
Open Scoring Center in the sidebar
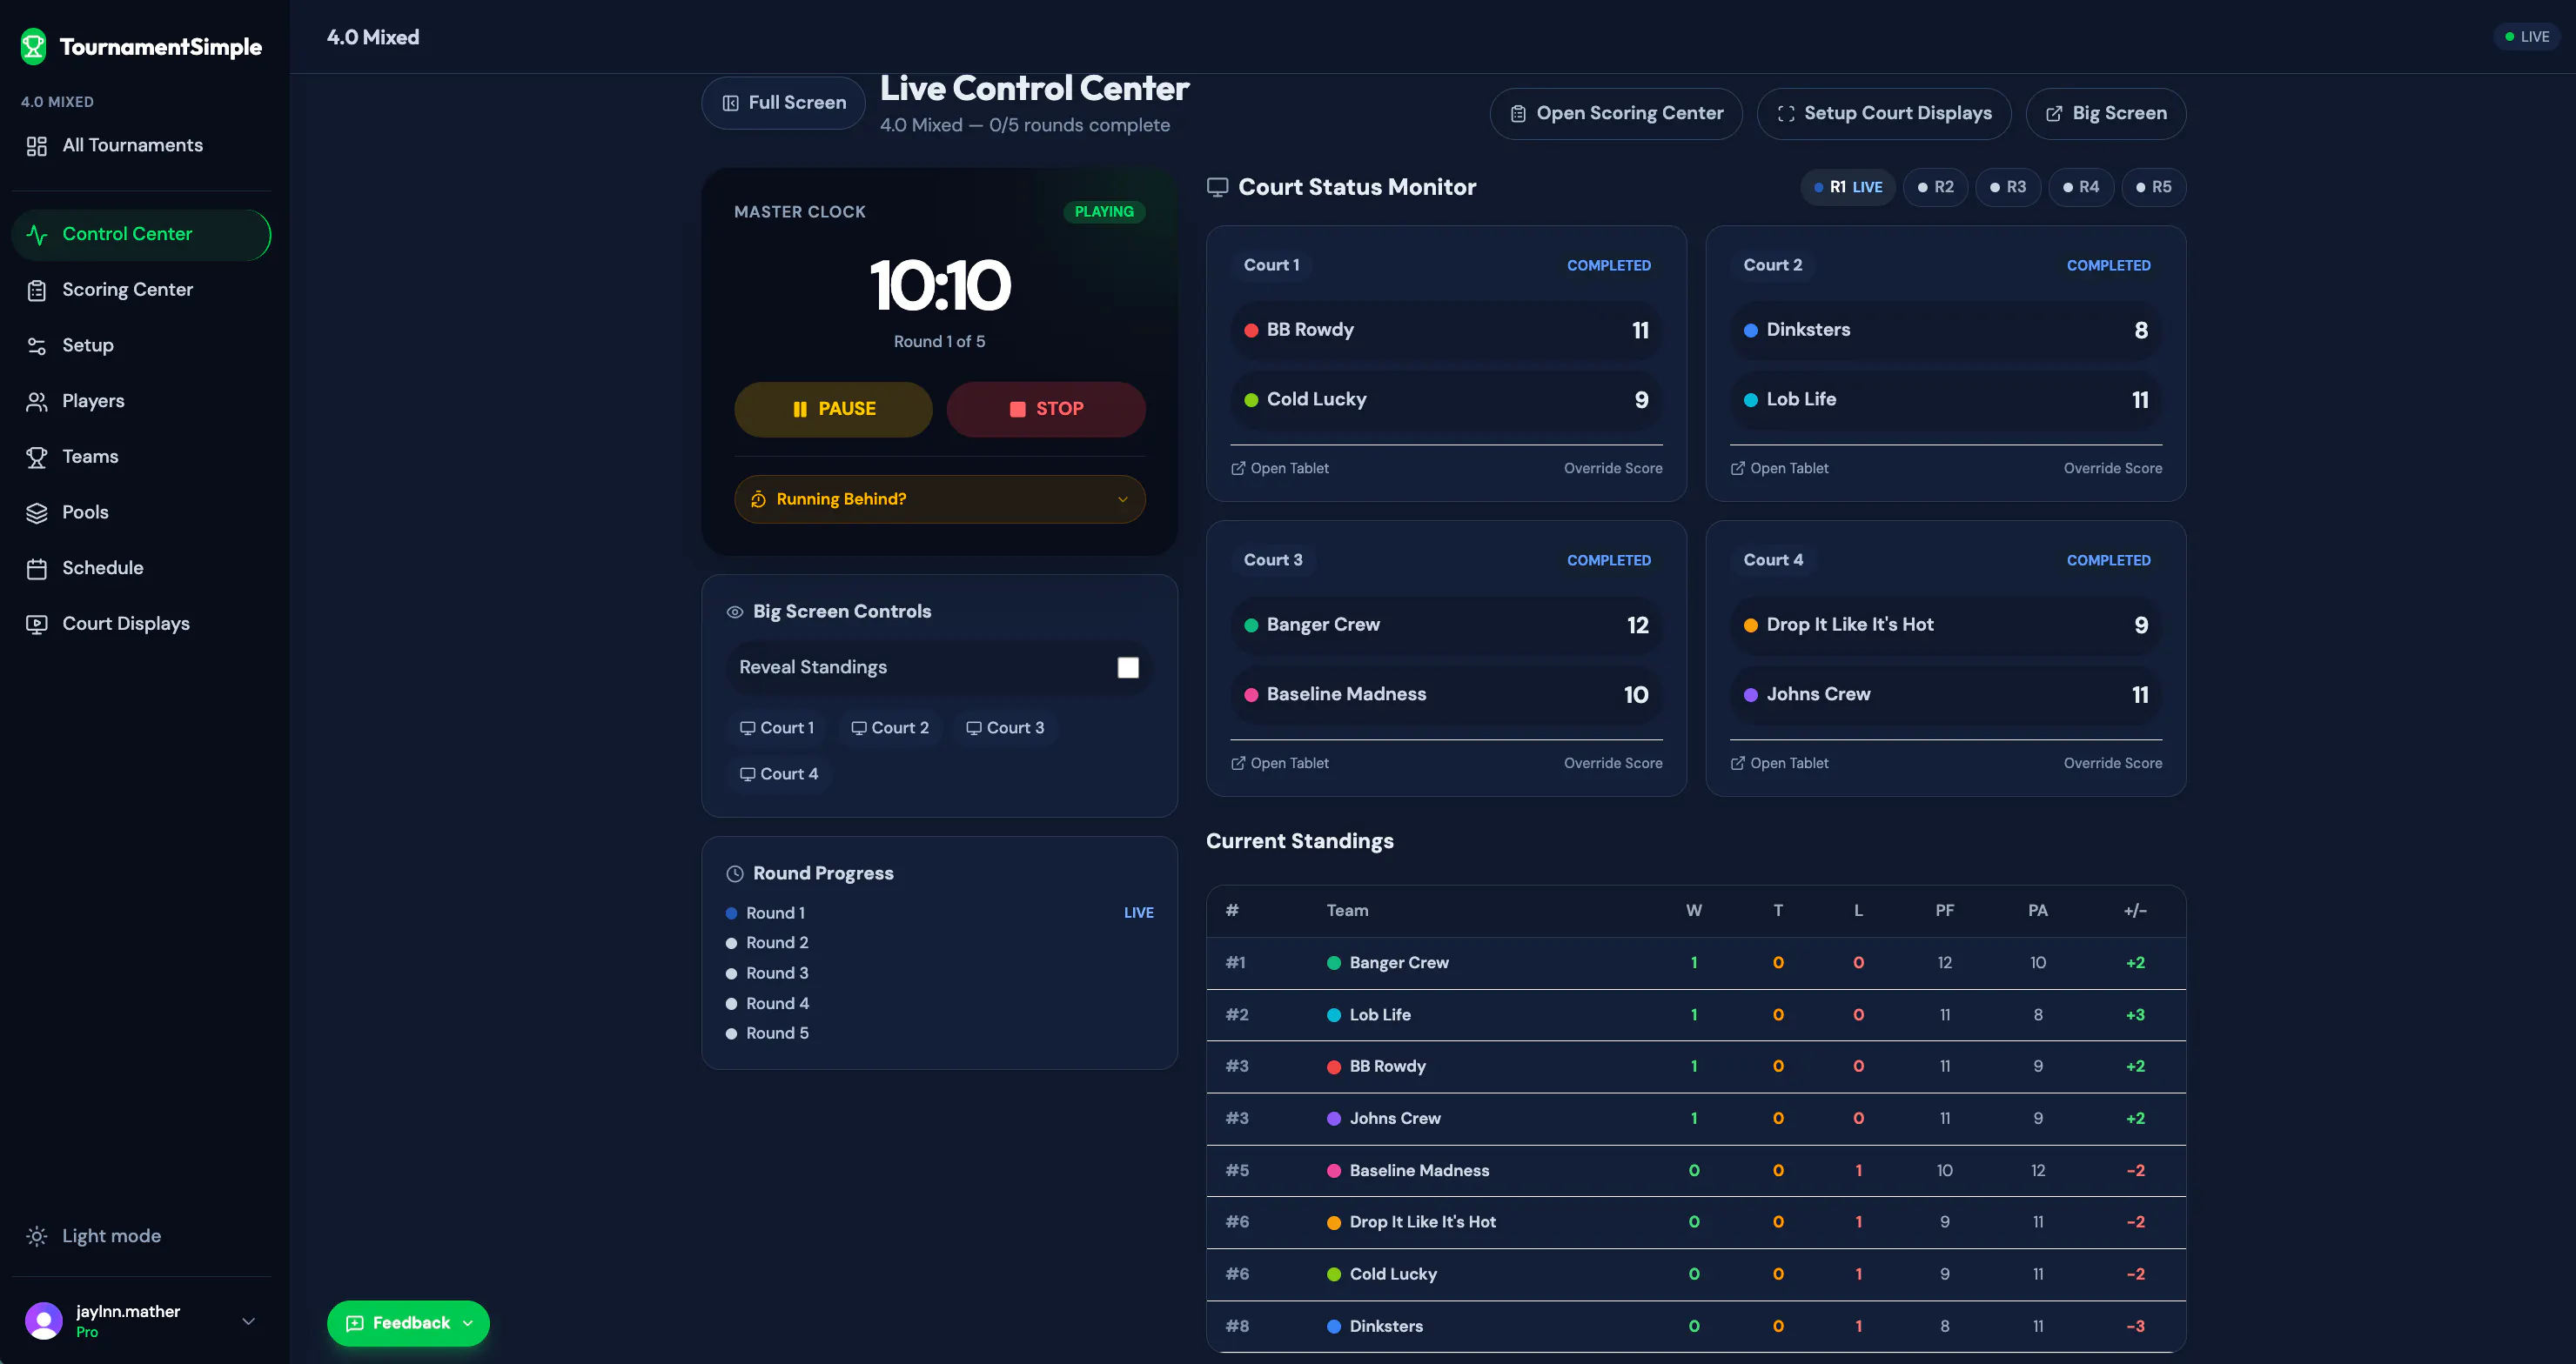point(141,290)
